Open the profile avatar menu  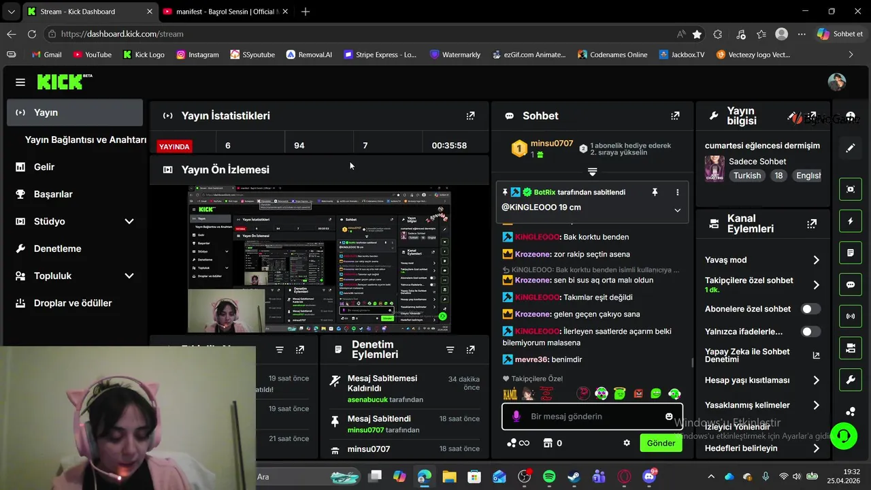(x=836, y=82)
